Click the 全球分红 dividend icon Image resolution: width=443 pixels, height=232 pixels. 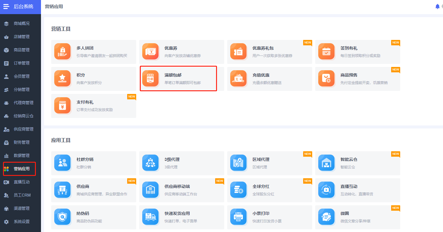(238, 190)
